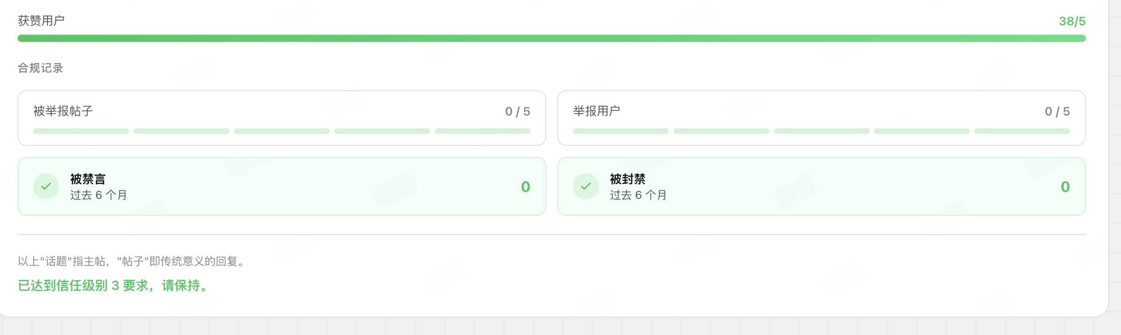This screenshot has width=1121, height=335.
Task: Click the 合规记录 section heading
Action: point(40,68)
